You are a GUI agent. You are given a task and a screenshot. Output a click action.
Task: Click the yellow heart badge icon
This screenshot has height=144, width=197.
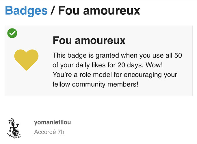click(x=26, y=60)
